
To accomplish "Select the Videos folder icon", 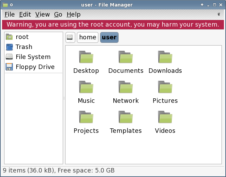I will pyautogui.click(x=165, y=117).
